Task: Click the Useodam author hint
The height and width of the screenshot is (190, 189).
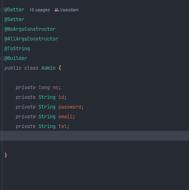Action: pos(69,10)
